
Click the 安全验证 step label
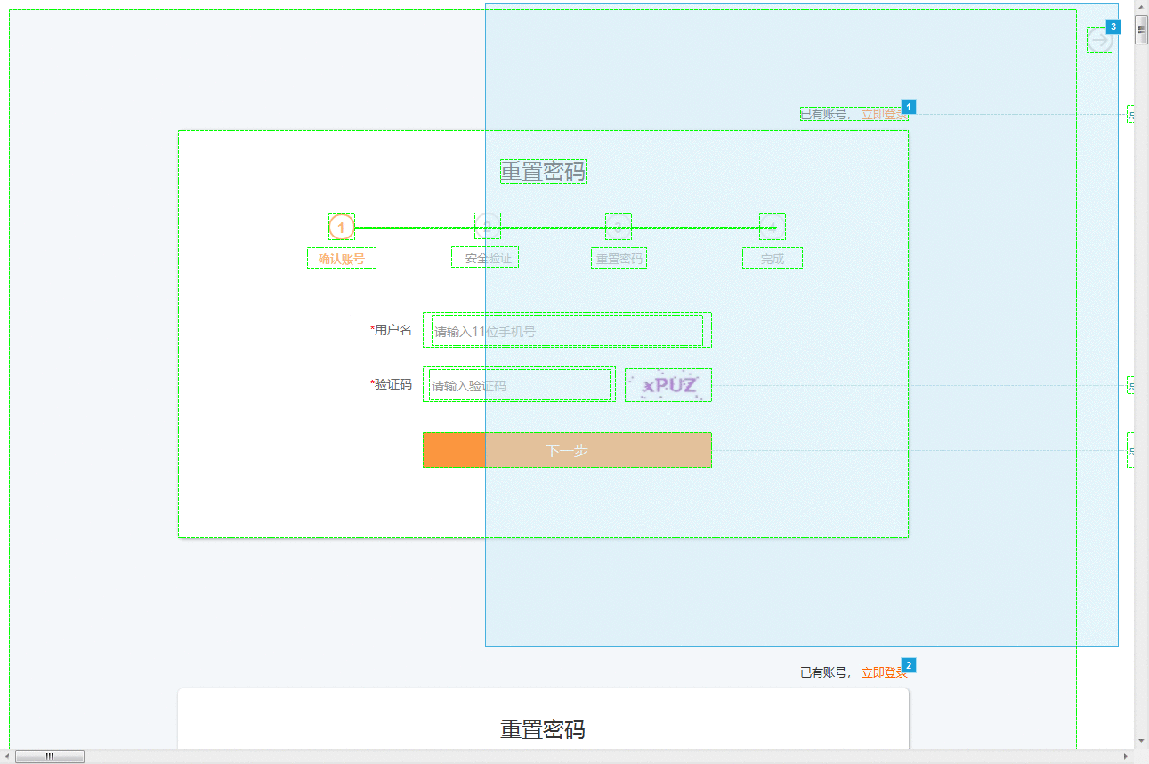coord(488,258)
